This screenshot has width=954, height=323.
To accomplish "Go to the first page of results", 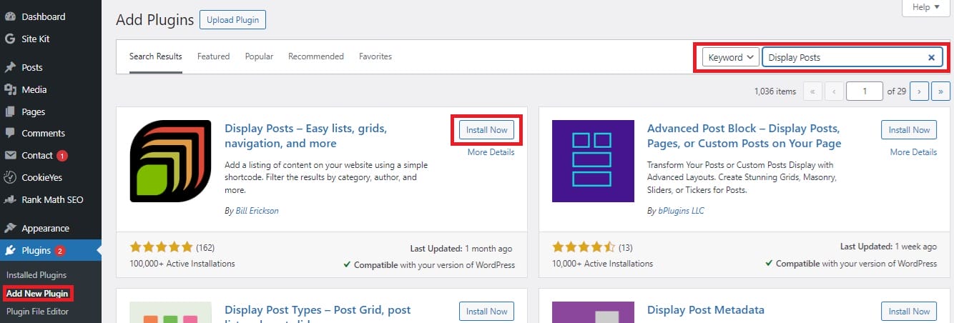I will click(812, 91).
